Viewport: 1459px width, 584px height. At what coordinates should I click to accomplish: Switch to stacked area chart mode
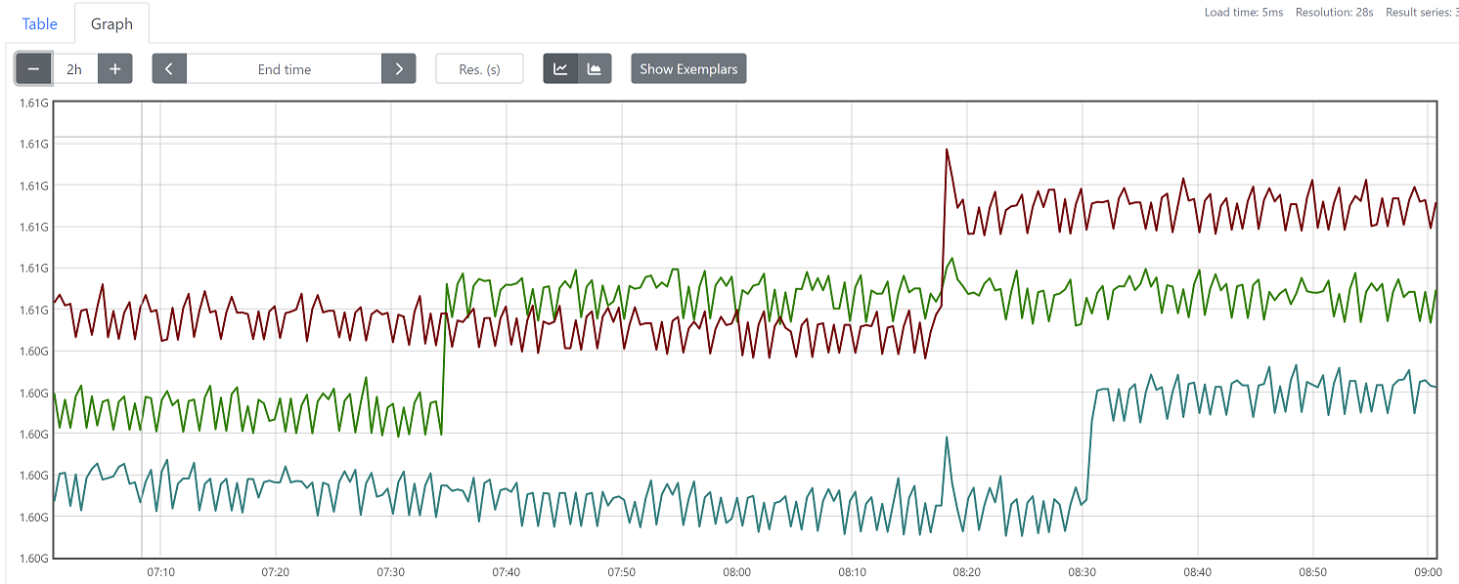pos(594,69)
